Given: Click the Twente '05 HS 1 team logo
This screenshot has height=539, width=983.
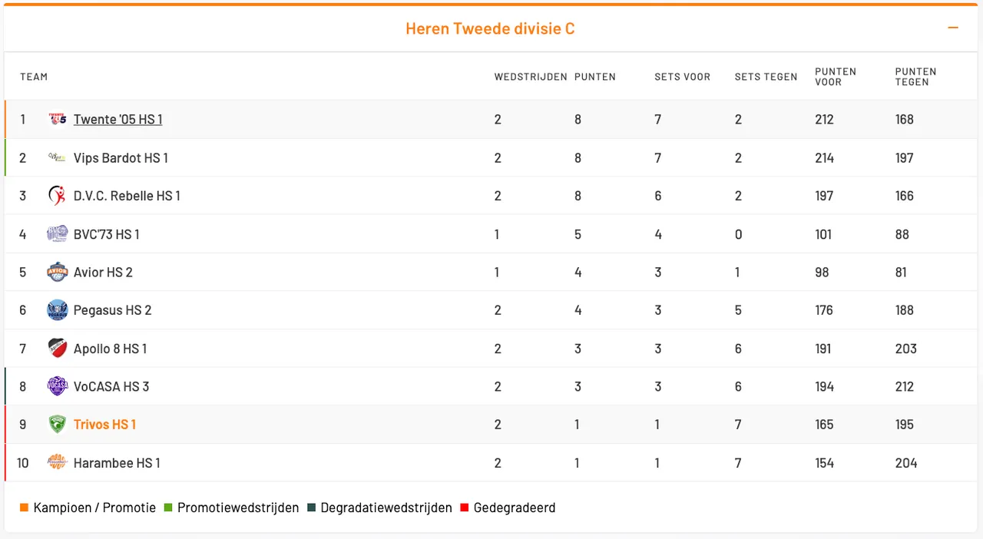Looking at the screenshot, I should [x=58, y=120].
